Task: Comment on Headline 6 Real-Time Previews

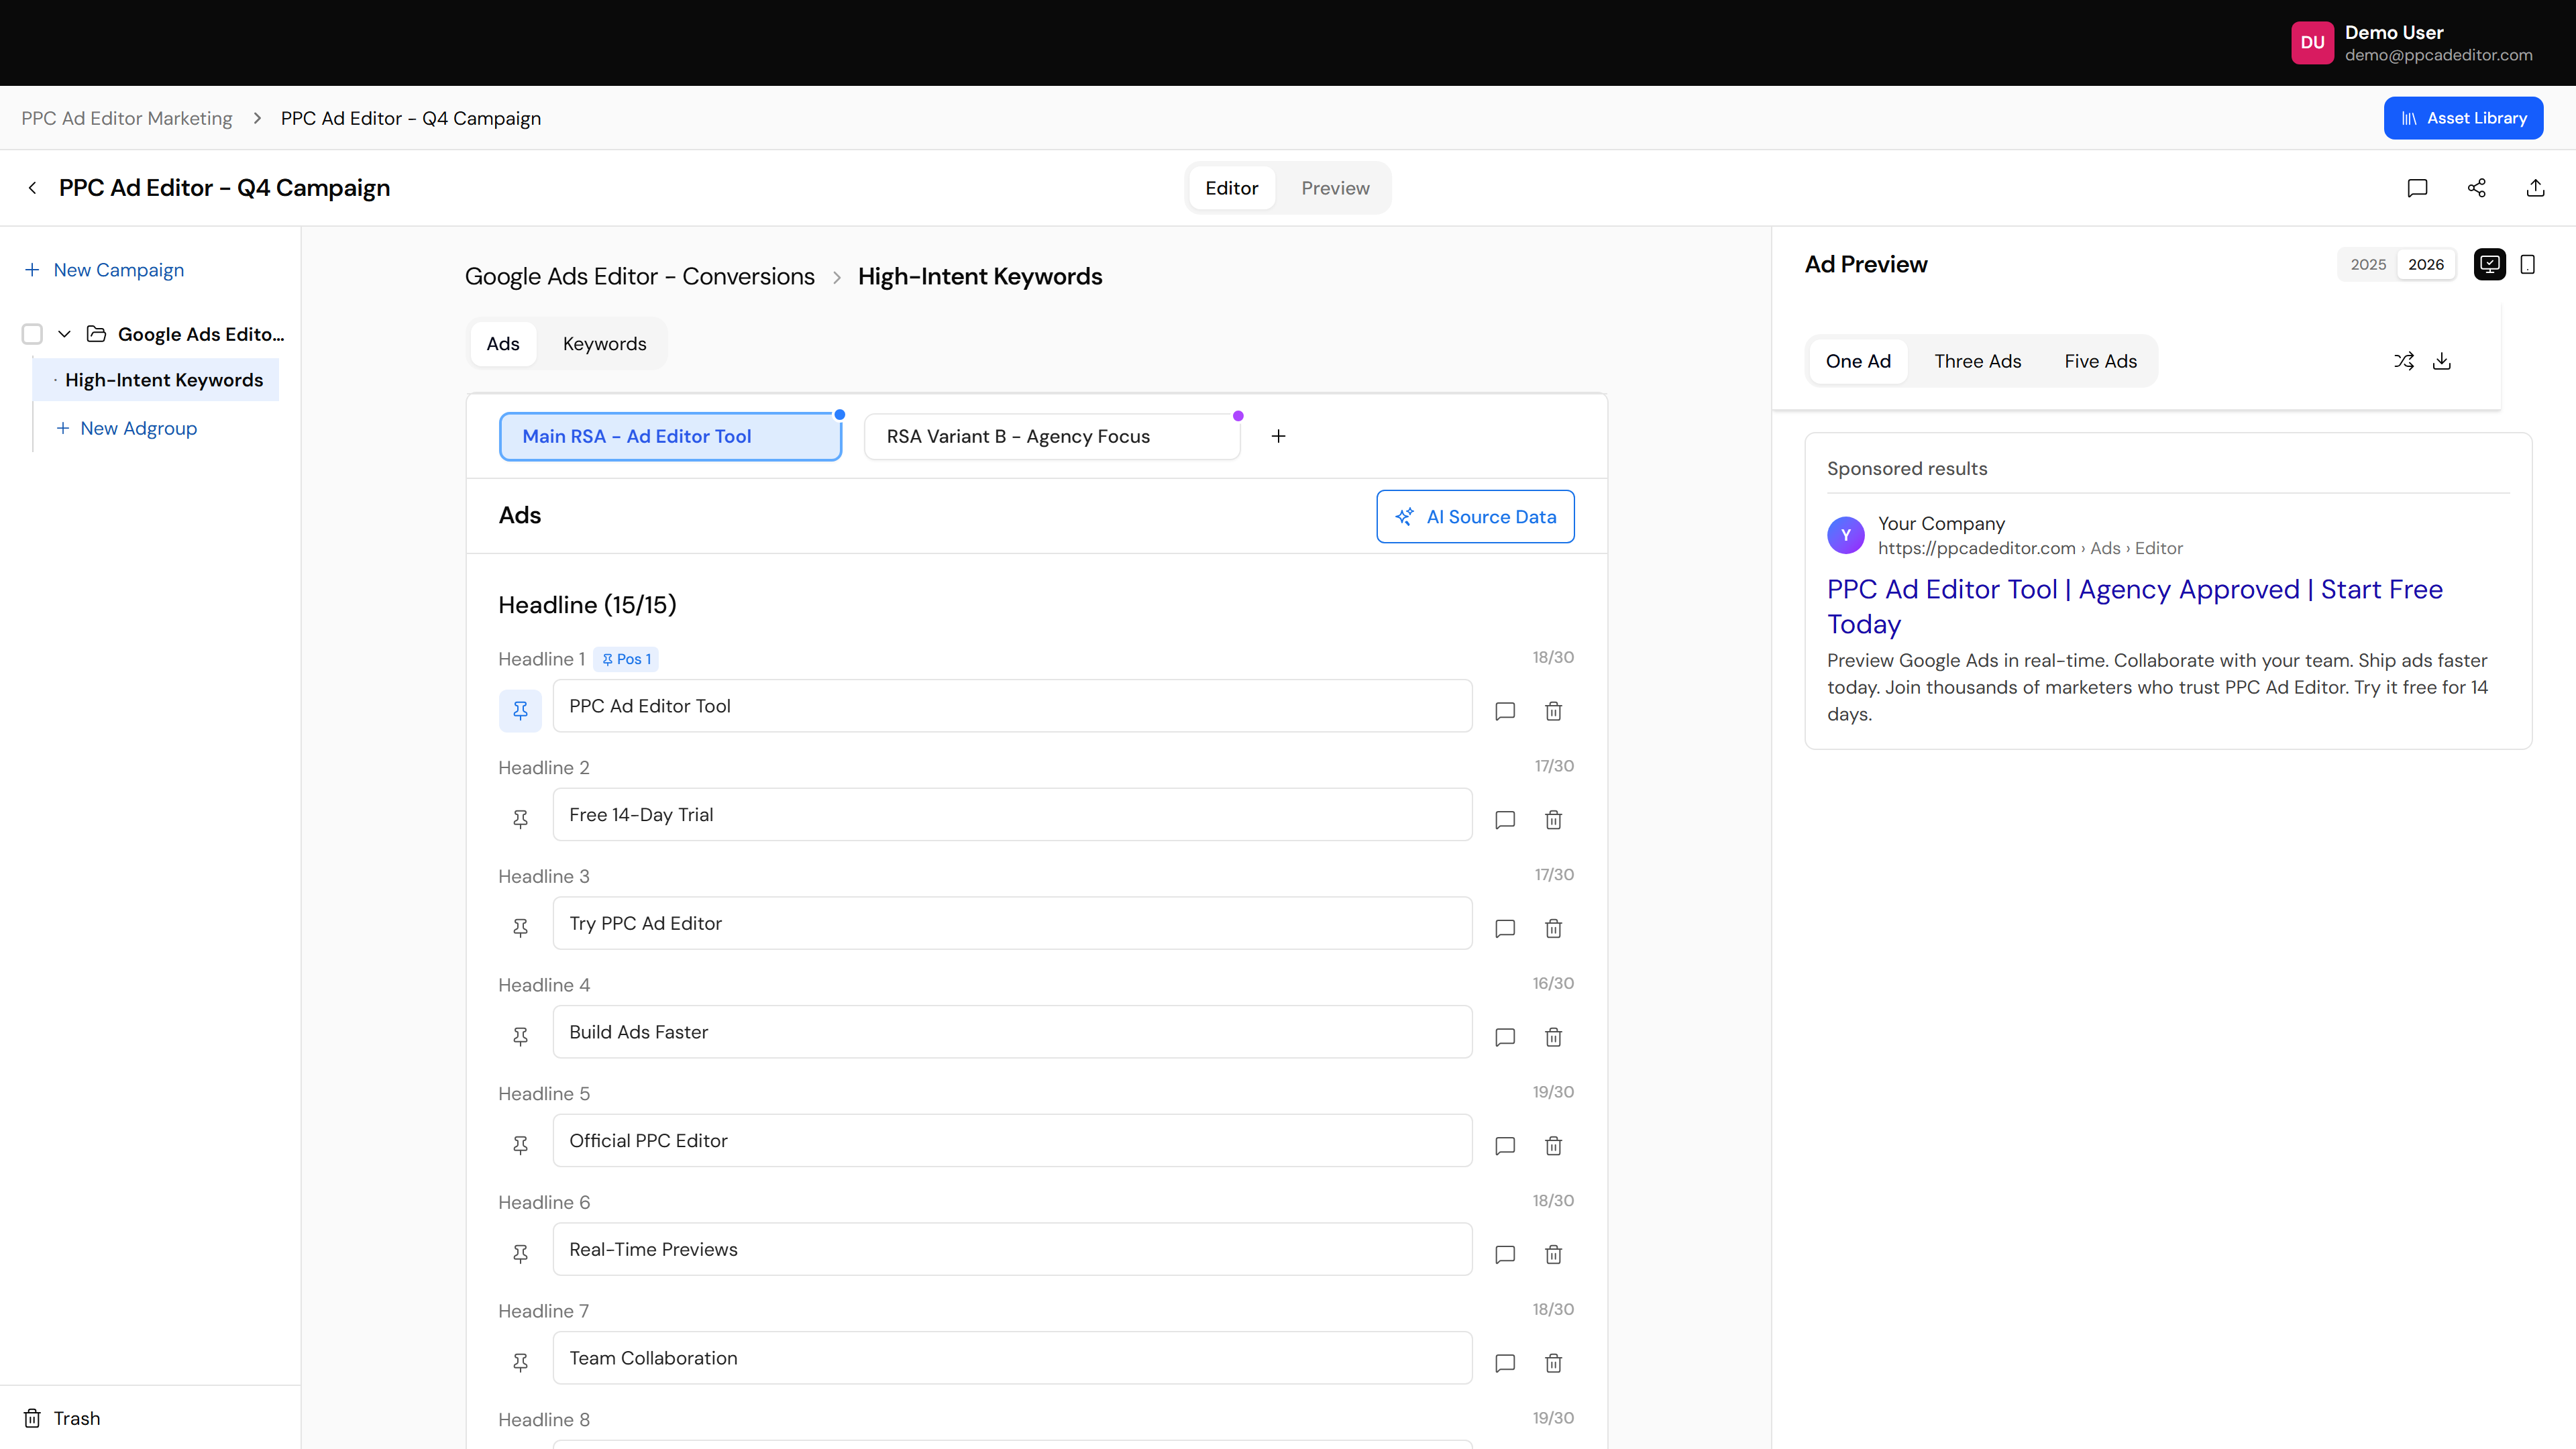Action: pos(1505,1255)
